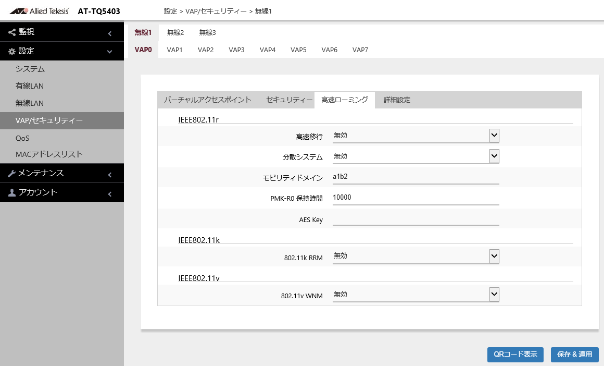Viewport: 604px width, 366px height.
Task: Click the IEEE802.11r section heading
Action: click(198, 120)
